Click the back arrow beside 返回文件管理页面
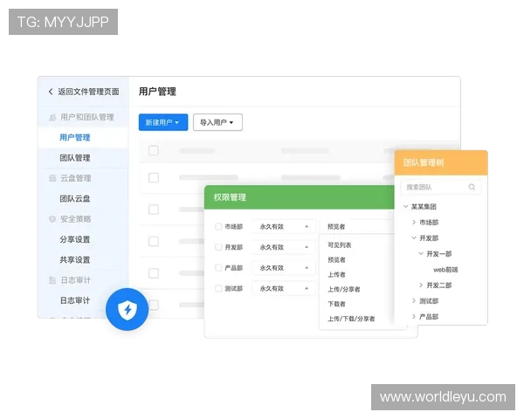Image resolution: width=524 pixels, height=419 pixels. click(x=51, y=92)
